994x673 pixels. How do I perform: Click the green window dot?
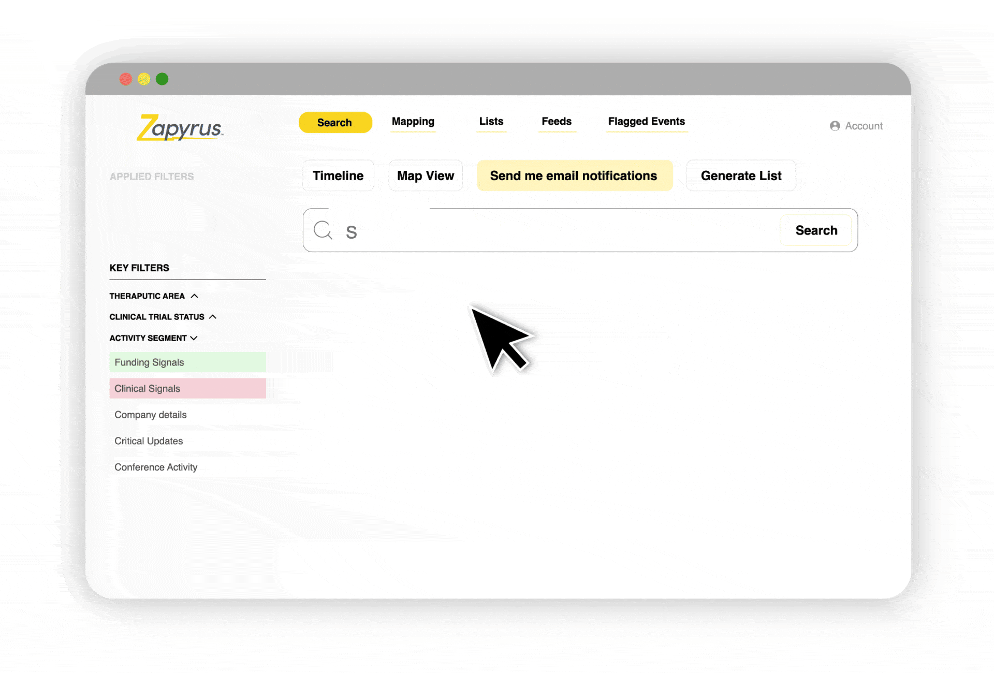tap(162, 79)
